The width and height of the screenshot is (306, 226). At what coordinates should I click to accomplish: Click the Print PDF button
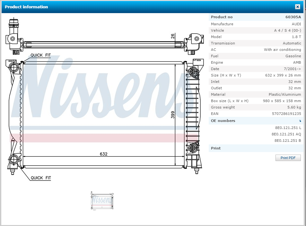[x=288, y=158]
